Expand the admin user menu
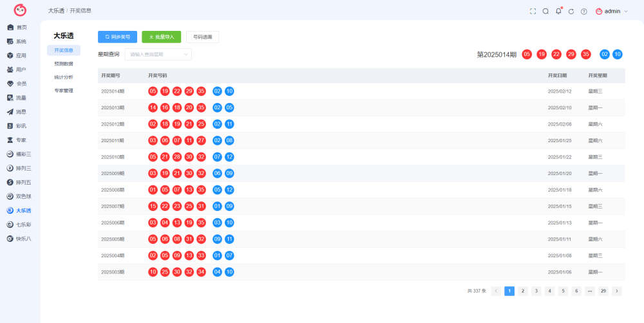The image size is (644, 323). tap(612, 12)
